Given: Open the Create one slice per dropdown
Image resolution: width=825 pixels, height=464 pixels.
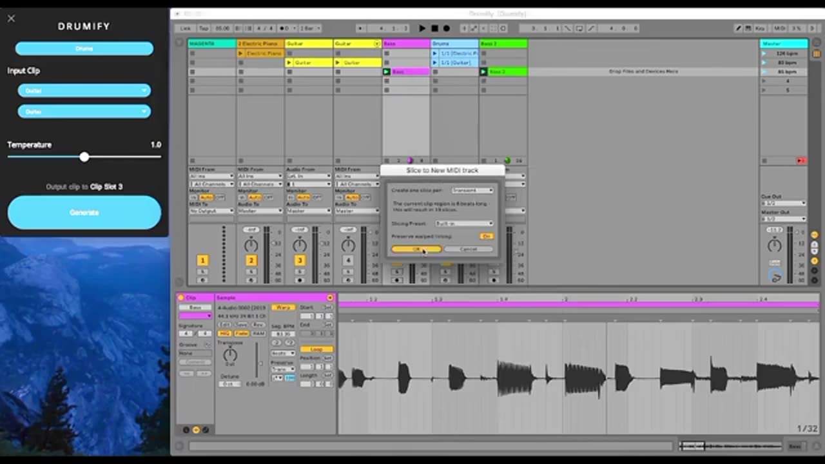Looking at the screenshot, I should 472,191.
